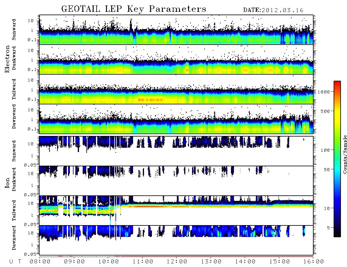Viewport: 347px width, 267px height.
Task: Click the Electron Tailward spectrogram panel
Action: pos(176,89)
